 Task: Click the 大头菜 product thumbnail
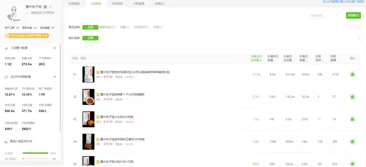(x=88, y=119)
